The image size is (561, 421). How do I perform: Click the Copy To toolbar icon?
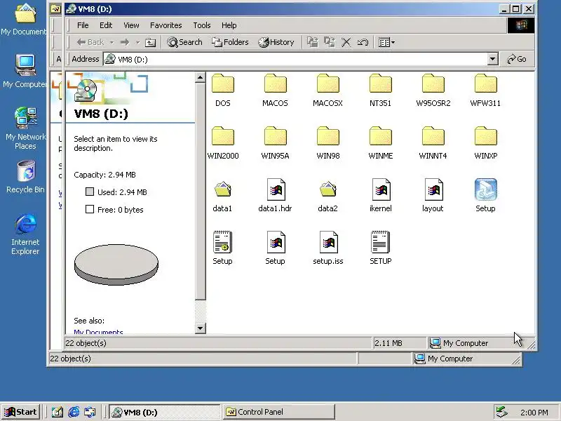[329, 42]
